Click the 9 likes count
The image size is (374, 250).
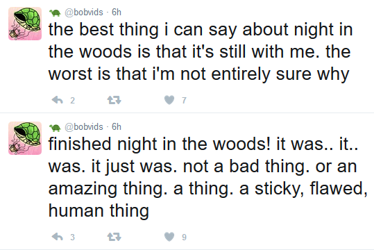184,237
